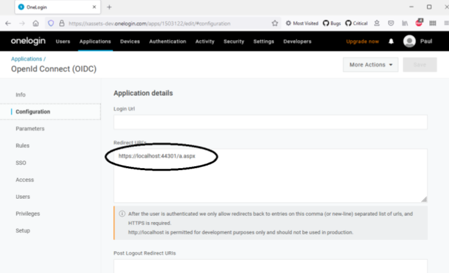This screenshot has width=449, height=273.
Task: Bookmark this page with star icon
Action: click(x=275, y=23)
